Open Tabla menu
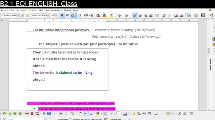Viewport: 215px width, 120px height. coord(47,10)
